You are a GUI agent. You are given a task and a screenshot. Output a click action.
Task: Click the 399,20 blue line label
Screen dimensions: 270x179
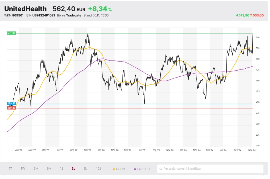11,104
